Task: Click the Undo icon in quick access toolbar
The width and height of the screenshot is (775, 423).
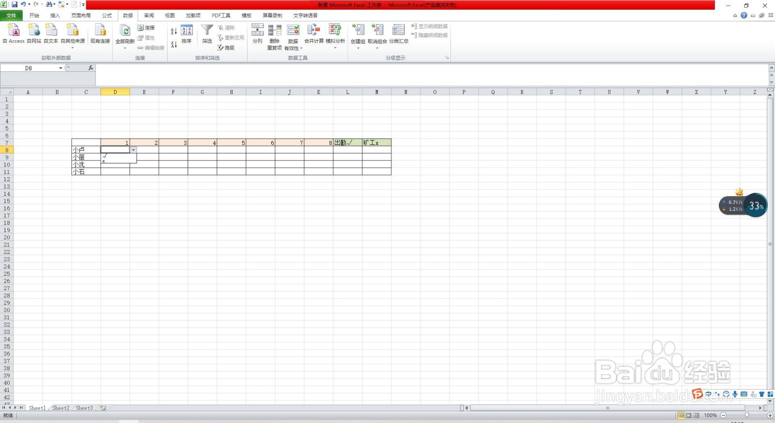Action: click(x=23, y=4)
